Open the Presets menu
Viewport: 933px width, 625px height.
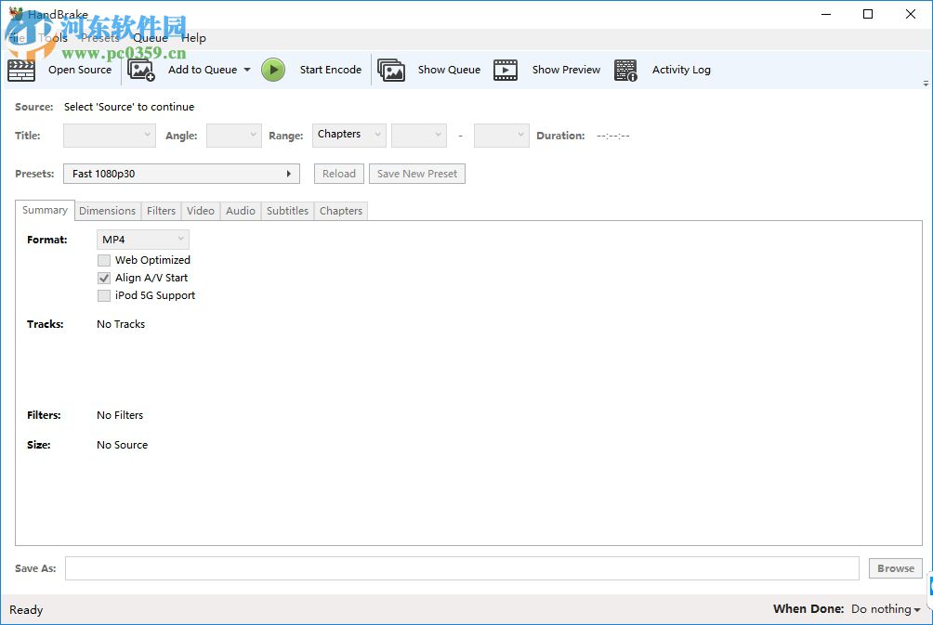[x=100, y=38]
